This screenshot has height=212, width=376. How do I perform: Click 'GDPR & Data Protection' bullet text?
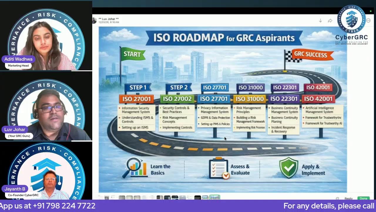215,118
